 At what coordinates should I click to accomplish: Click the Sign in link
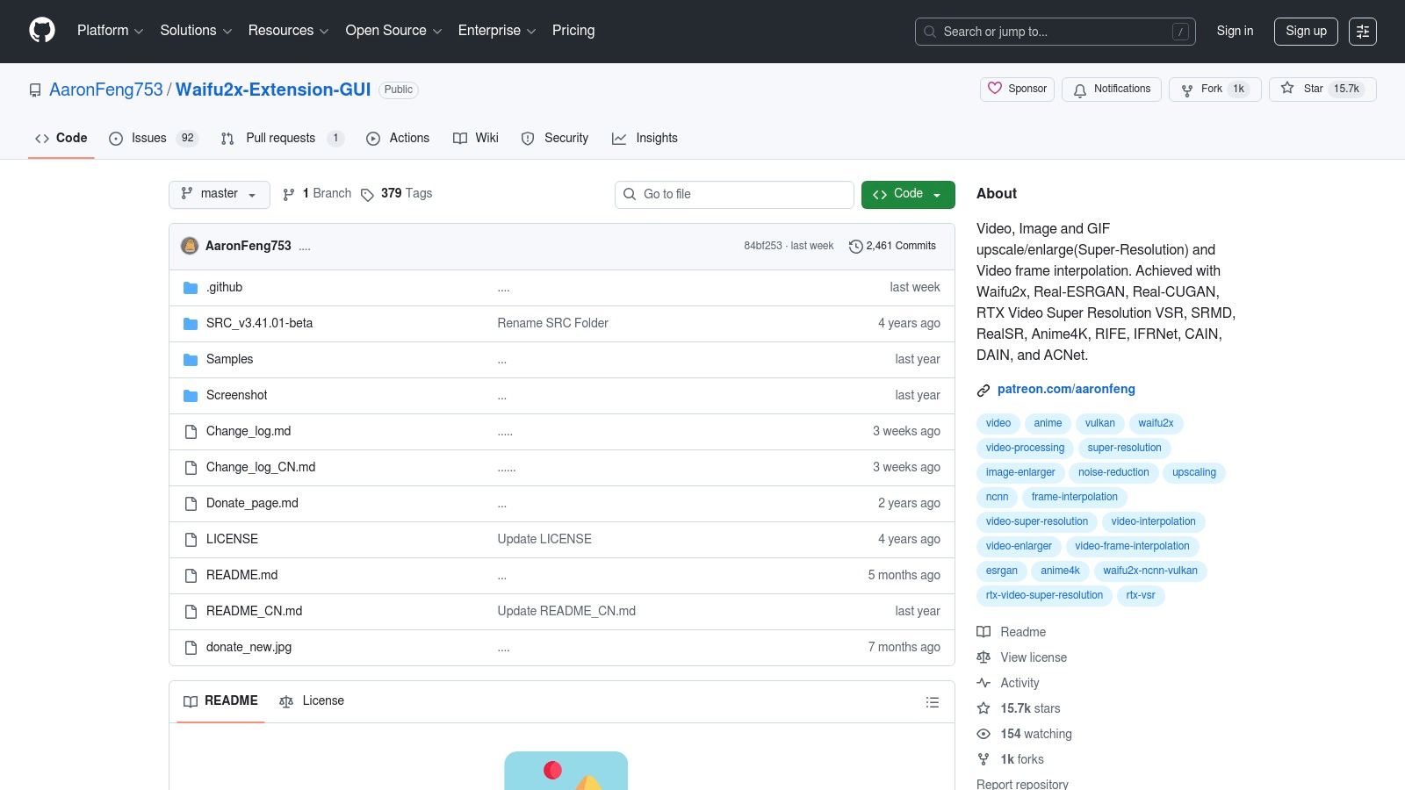tap(1235, 31)
